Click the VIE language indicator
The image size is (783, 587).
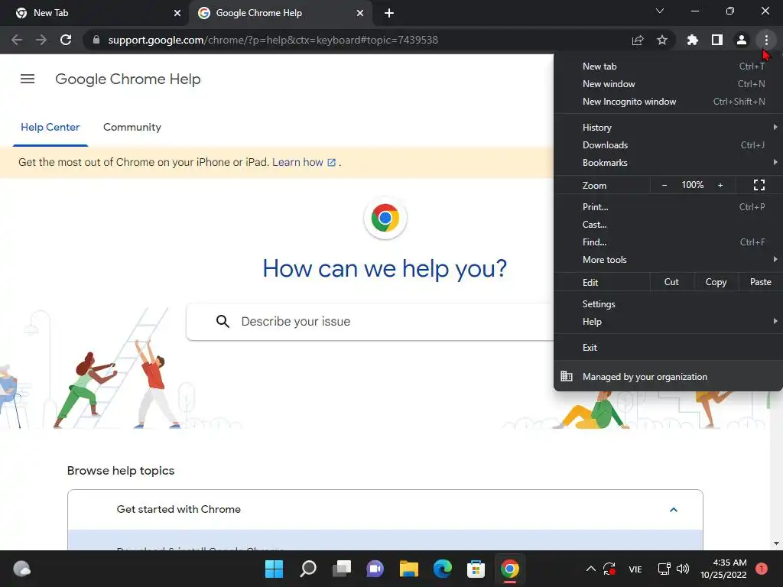click(635, 569)
